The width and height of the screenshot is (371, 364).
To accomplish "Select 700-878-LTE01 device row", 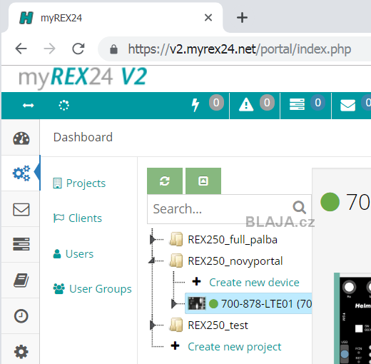I will (x=248, y=303).
